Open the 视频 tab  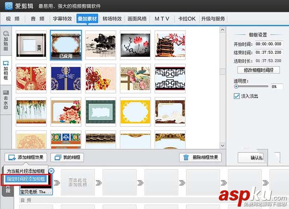pos(13,19)
